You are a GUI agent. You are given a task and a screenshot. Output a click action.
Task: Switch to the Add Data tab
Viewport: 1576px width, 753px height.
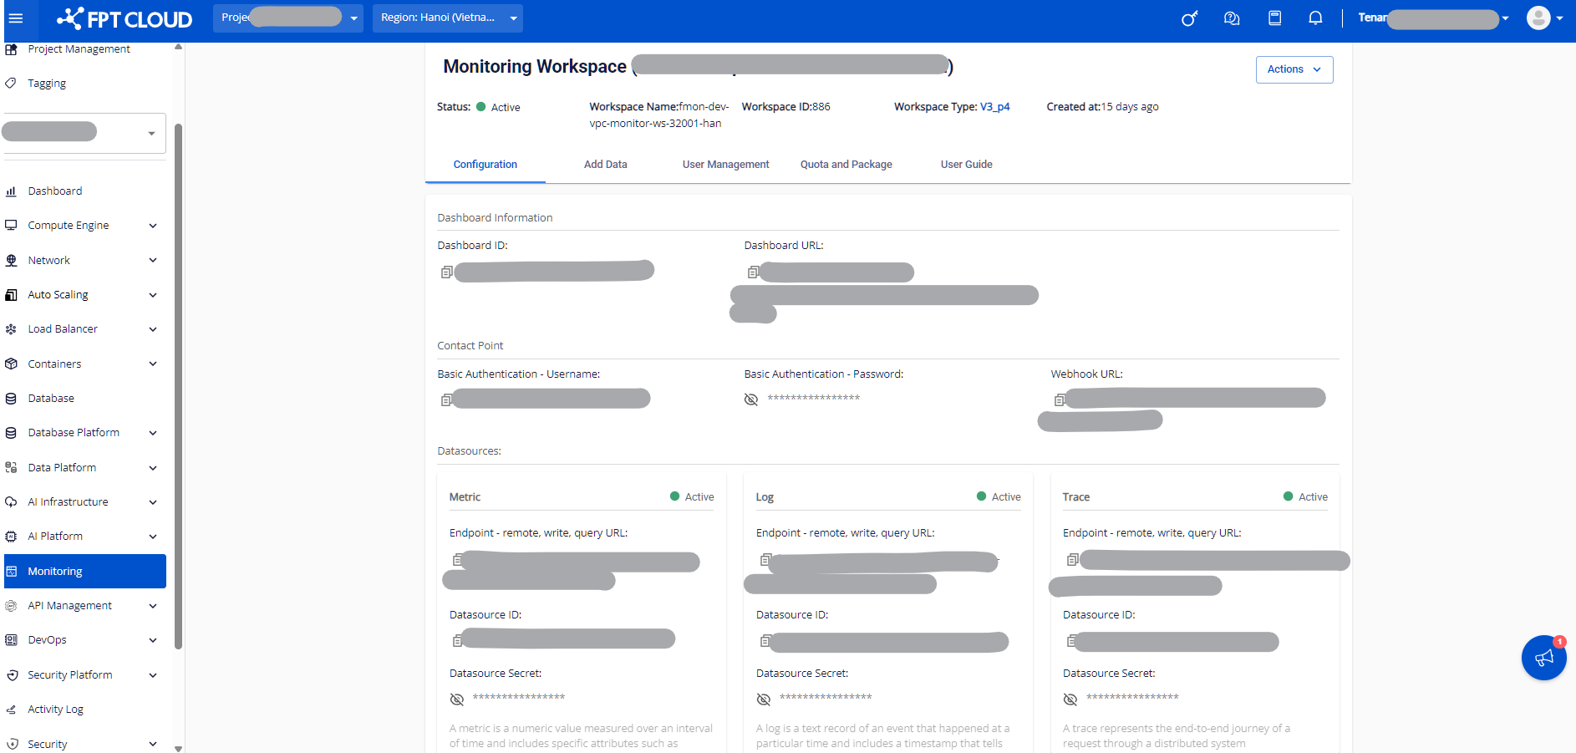coord(605,165)
